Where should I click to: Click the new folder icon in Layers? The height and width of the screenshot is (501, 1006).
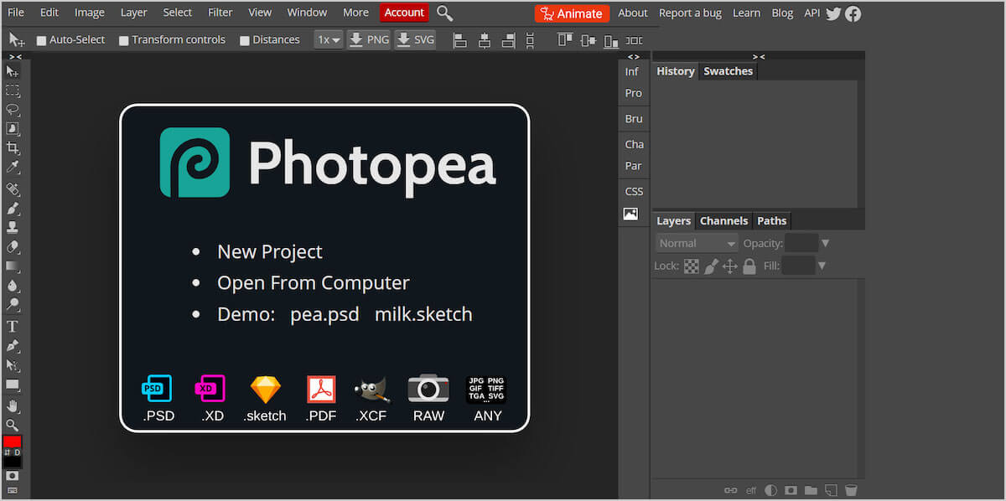(x=811, y=490)
